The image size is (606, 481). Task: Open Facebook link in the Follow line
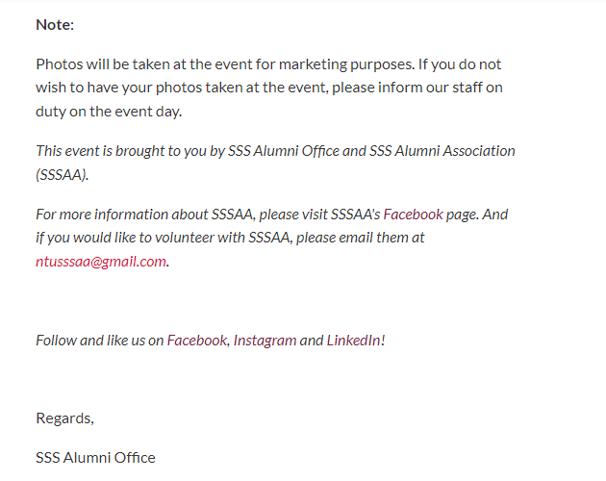(197, 341)
